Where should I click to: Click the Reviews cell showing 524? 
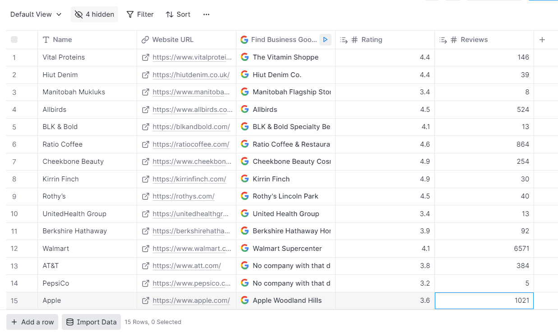point(484,110)
